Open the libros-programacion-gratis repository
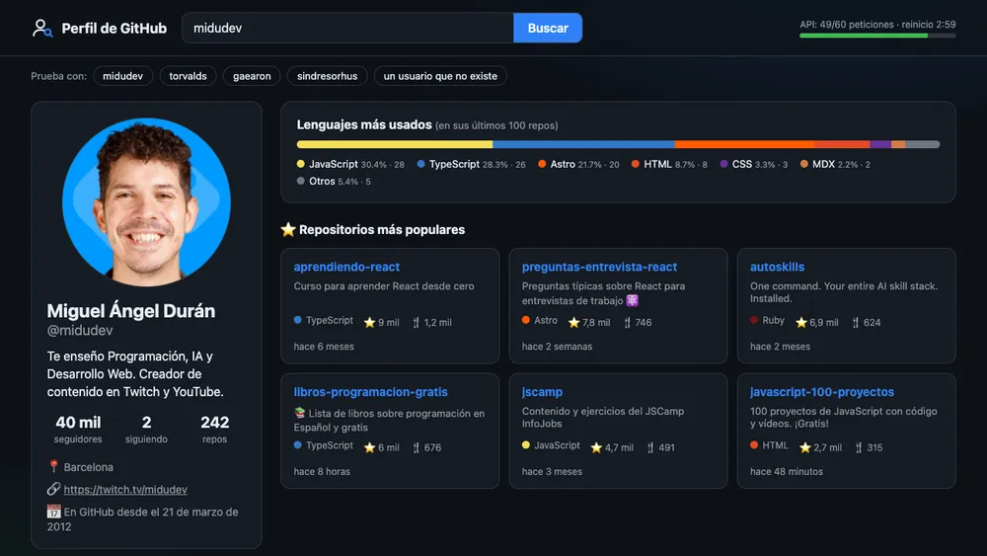This screenshot has width=987, height=556. tap(371, 392)
